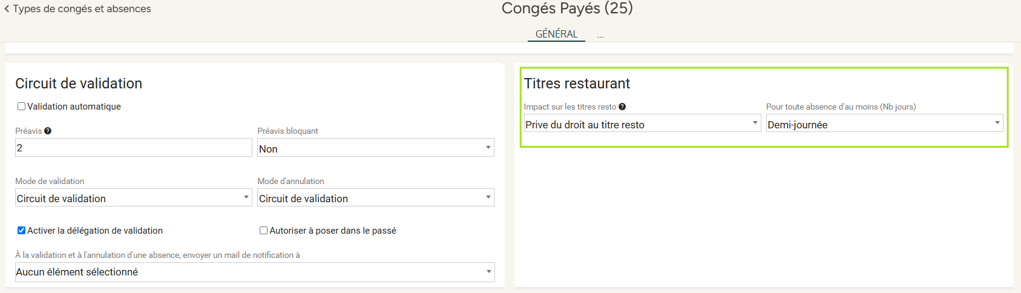Click the notification recipients dropdown arrow
1021x293 pixels.
click(489, 272)
